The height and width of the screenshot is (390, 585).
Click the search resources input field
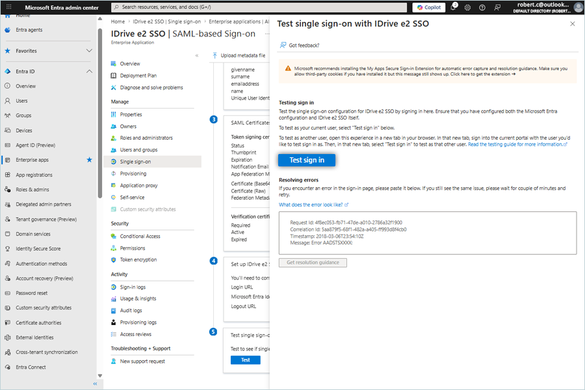pos(259,7)
